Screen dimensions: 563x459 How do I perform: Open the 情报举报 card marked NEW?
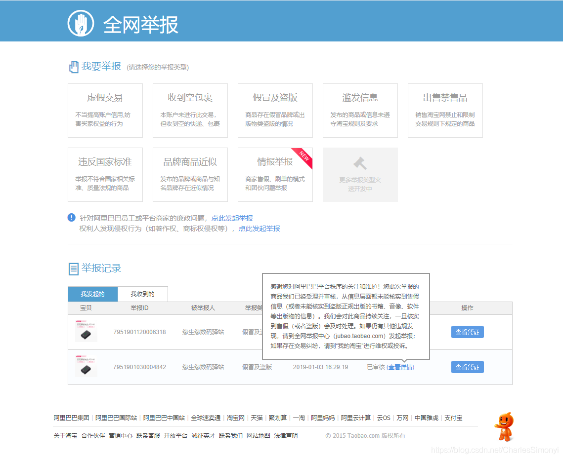275,175
